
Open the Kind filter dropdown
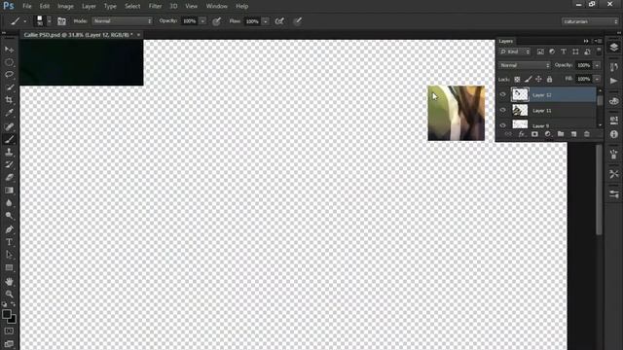click(x=515, y=52)
